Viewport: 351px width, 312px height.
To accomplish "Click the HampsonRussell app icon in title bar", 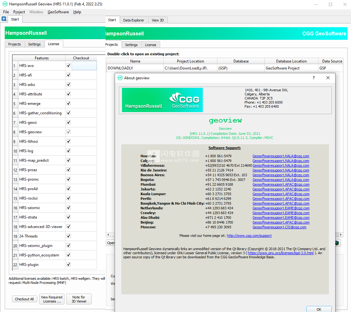I will [5, 4].
